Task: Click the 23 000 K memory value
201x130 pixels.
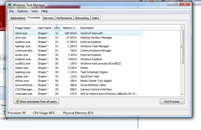Action: click(x=71, y=38)
